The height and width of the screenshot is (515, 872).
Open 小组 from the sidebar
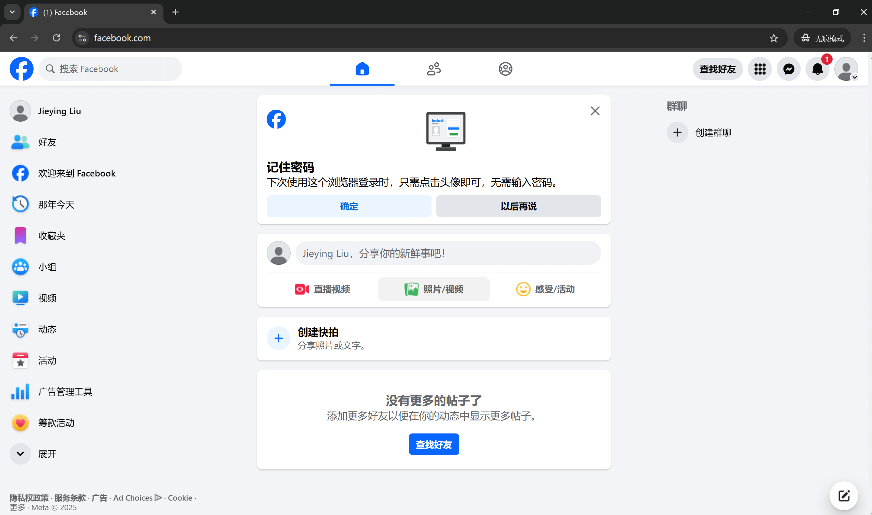click(x=47, y=267)
